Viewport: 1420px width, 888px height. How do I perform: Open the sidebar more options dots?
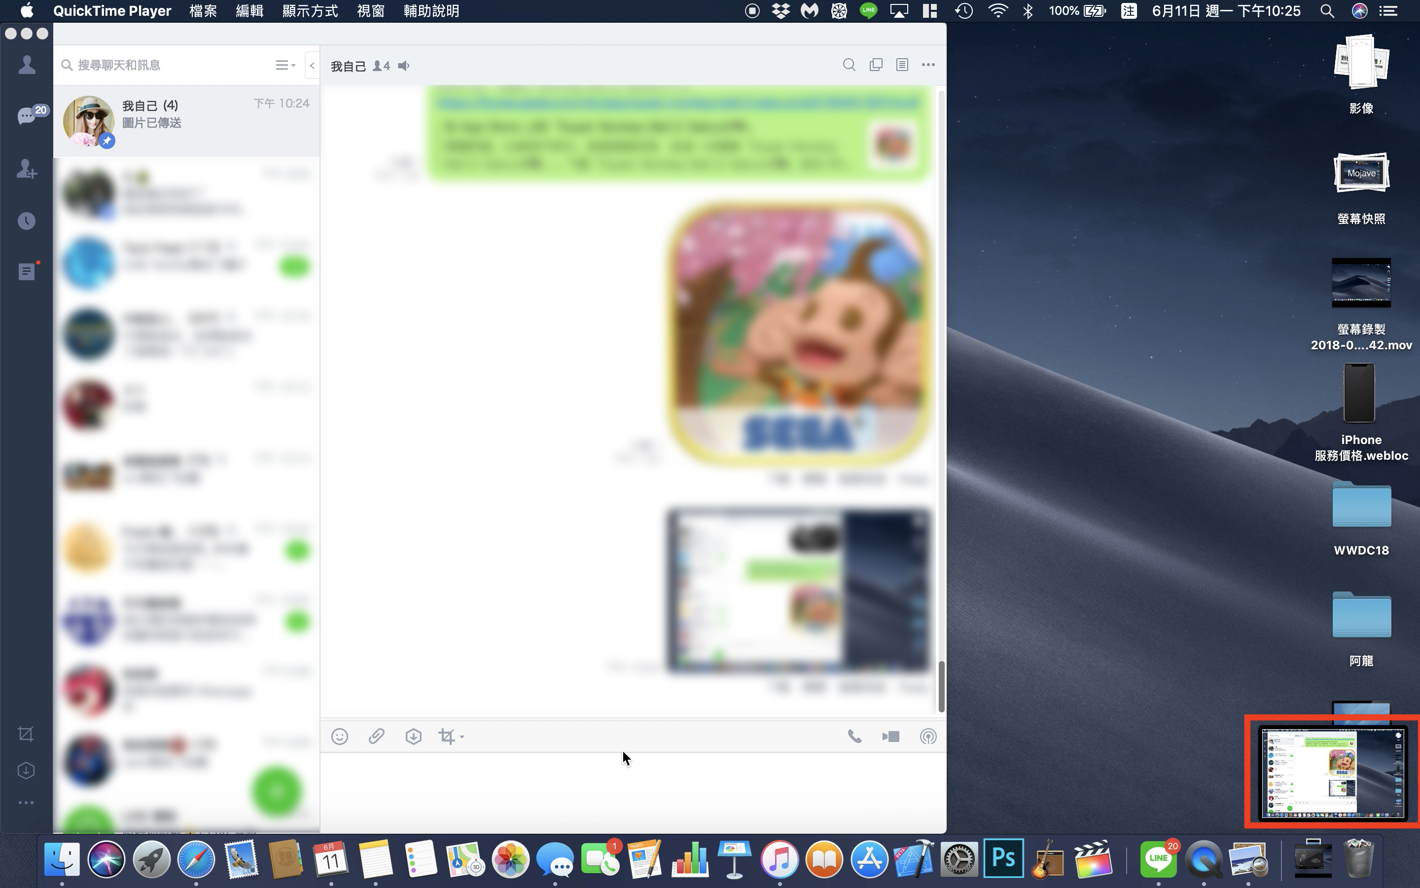tap(26, 802)
